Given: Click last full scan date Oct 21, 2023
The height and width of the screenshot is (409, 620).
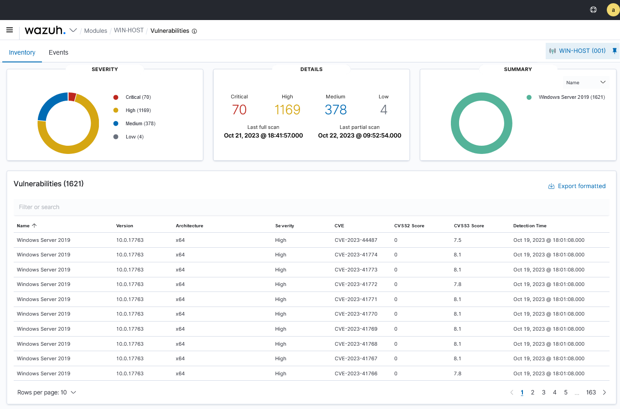Looking at the screenshot, I should click(x=263, y=136).
